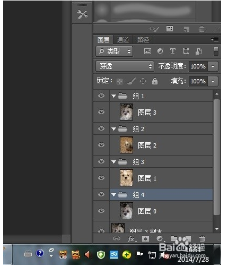Click layers scrollbar down arrow
228x267 pixels.
click(217, 229)
